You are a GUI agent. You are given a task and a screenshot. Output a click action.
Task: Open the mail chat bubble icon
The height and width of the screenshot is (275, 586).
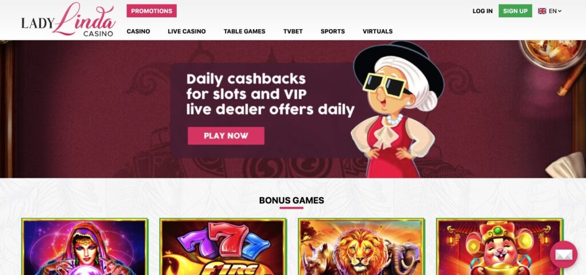[x=564, y=254]
